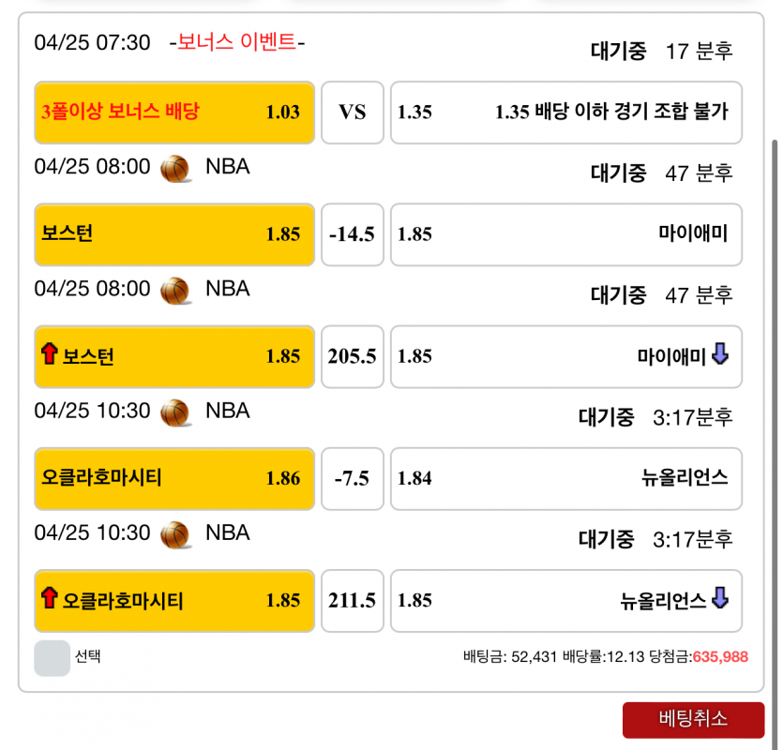
Task: Click the basketball icon on the 10:30 over/under row
Action: 175,533
